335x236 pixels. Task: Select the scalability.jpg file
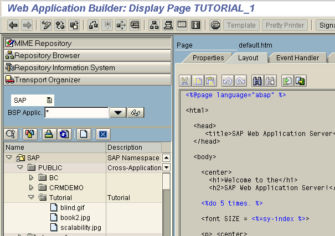[81, 228]
